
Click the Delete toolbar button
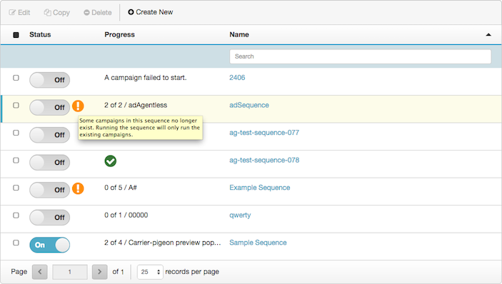(x=98, y=12)
